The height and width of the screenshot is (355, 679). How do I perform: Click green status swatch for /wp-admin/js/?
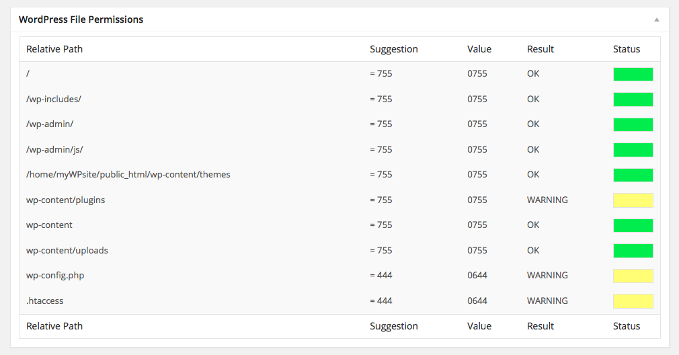pyautogui.click(x=633, y=150)
